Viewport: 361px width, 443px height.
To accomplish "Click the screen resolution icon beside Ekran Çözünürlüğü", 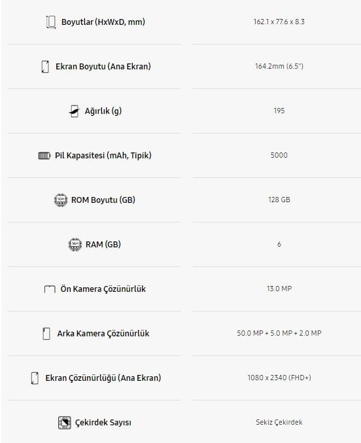I will pyautogui.click(x=35, y=378).
